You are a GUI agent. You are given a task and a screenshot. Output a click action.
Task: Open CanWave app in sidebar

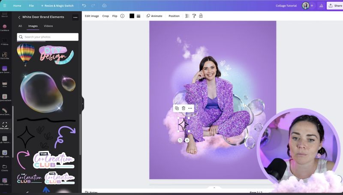(x=5, y=28)
